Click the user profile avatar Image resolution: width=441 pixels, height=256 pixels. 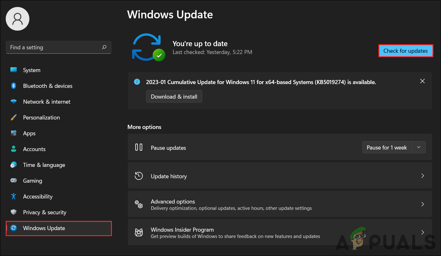click(17, 19)
